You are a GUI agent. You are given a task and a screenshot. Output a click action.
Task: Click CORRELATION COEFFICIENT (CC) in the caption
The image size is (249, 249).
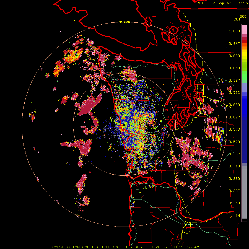point(87,247)
